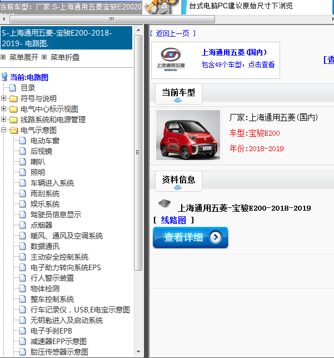Click the 返回上一页 link

[x=173, y=33]
